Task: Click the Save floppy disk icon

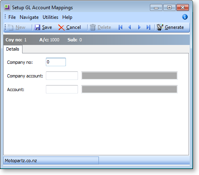Action: pos(37,27)
